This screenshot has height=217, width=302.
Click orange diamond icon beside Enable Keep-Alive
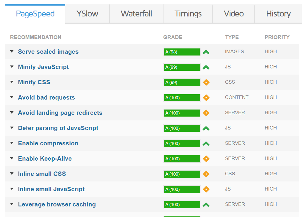(x=206, y=159)
